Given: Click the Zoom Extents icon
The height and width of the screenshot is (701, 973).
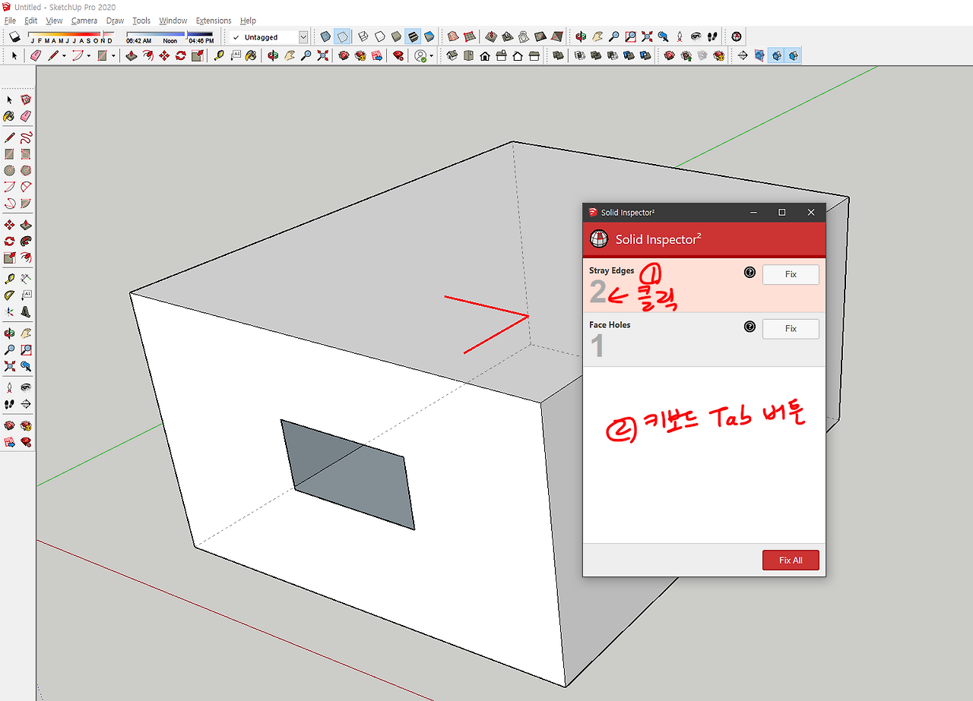Looking at the screenshot, I should 11,365.
